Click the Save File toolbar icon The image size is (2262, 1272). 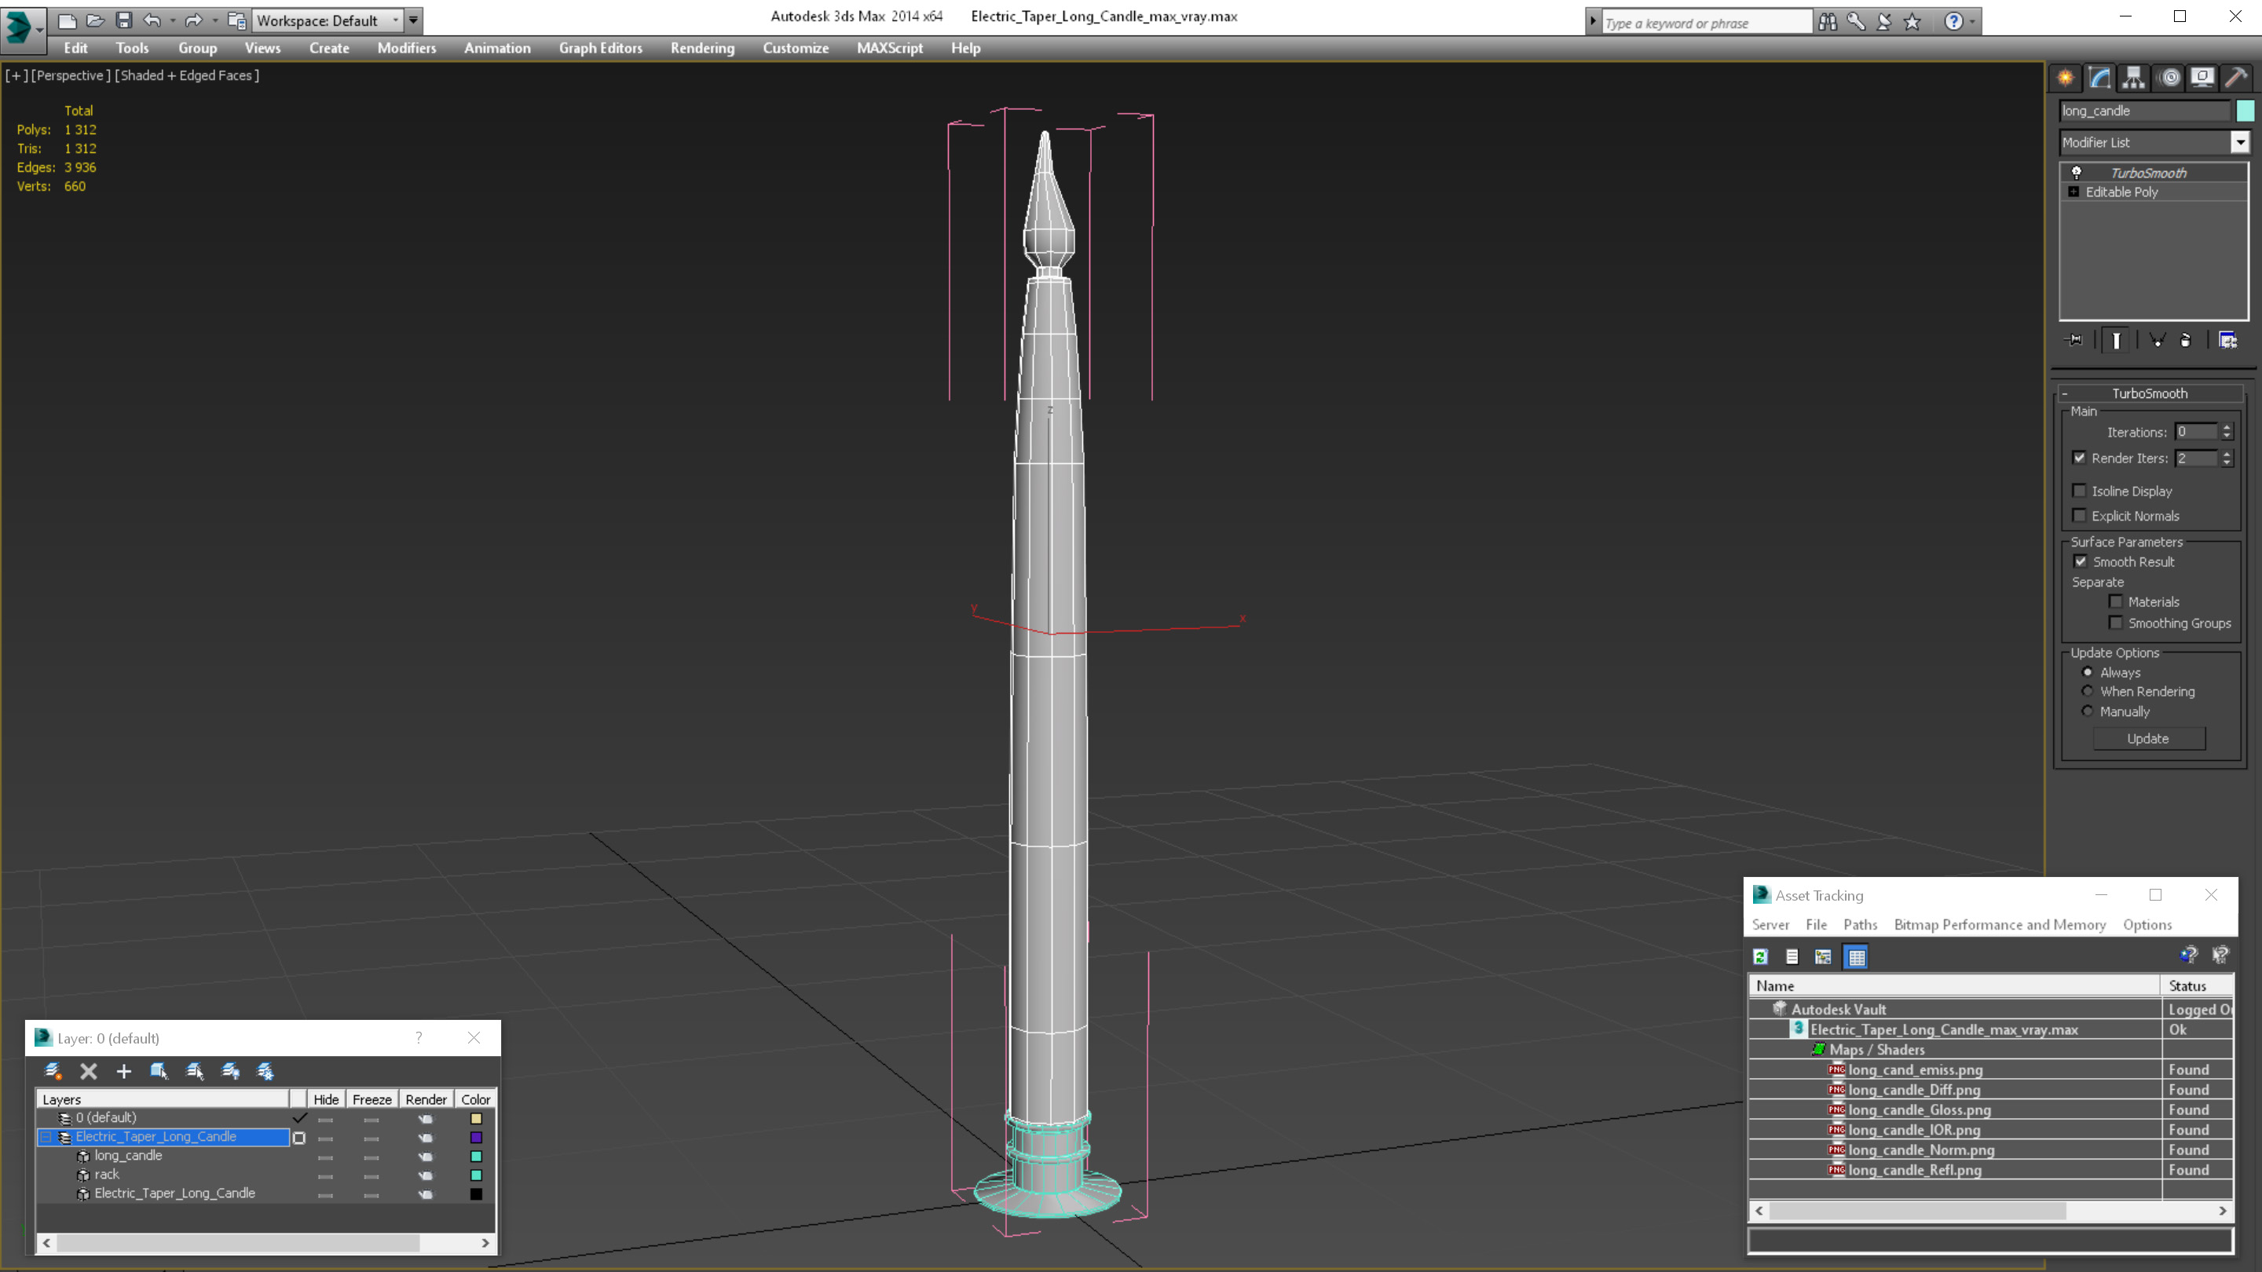[x=124, y=20]
